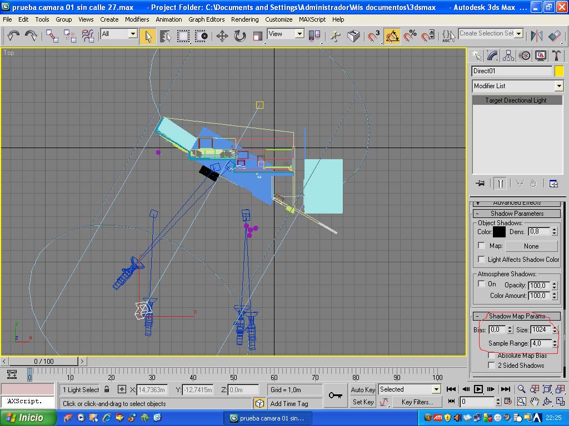This screenshot has width=569, height=426.
Task: Collapse the Shadow Parameters rollout
Action: pos(517,214)
